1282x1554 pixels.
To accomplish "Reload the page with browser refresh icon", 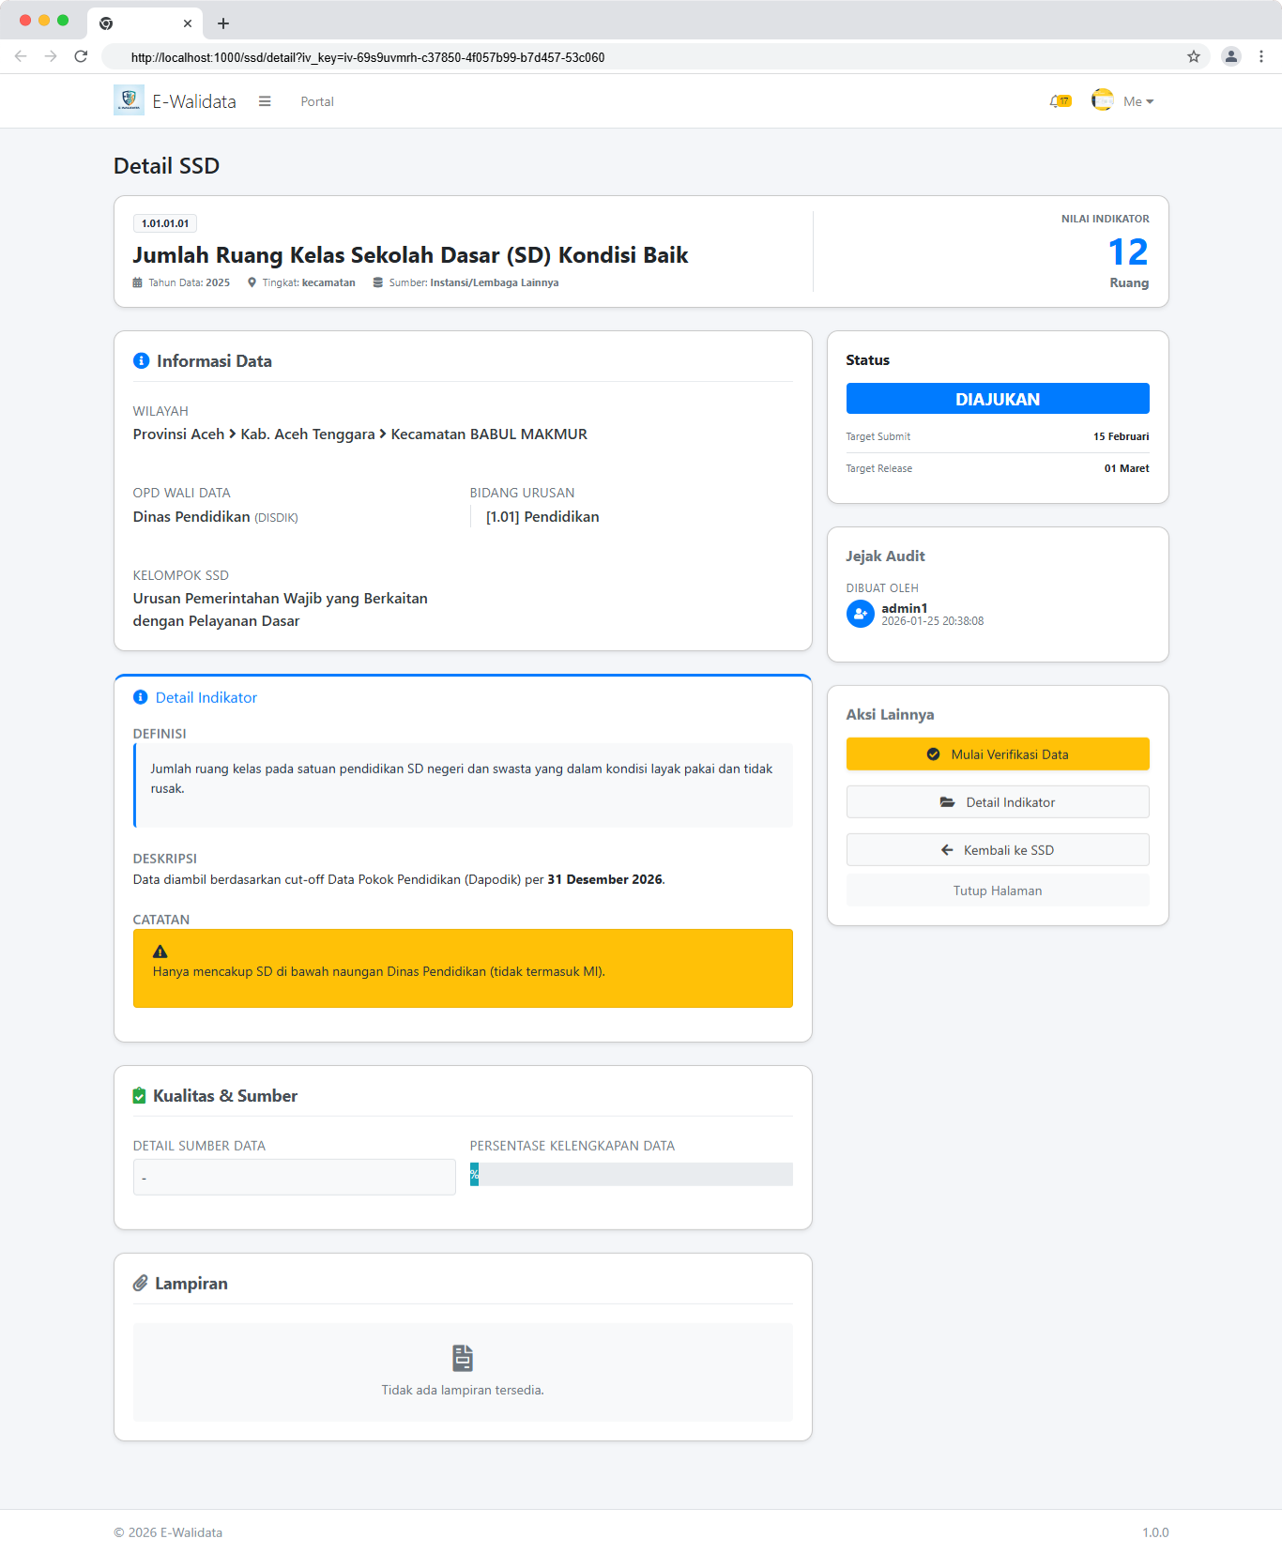I will [x=81, y=56].
